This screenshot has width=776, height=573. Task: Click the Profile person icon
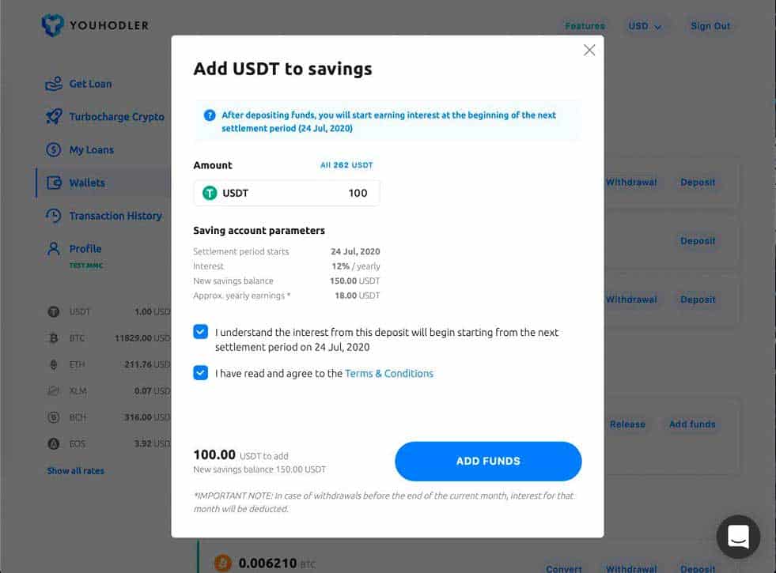tap(54, 248)
